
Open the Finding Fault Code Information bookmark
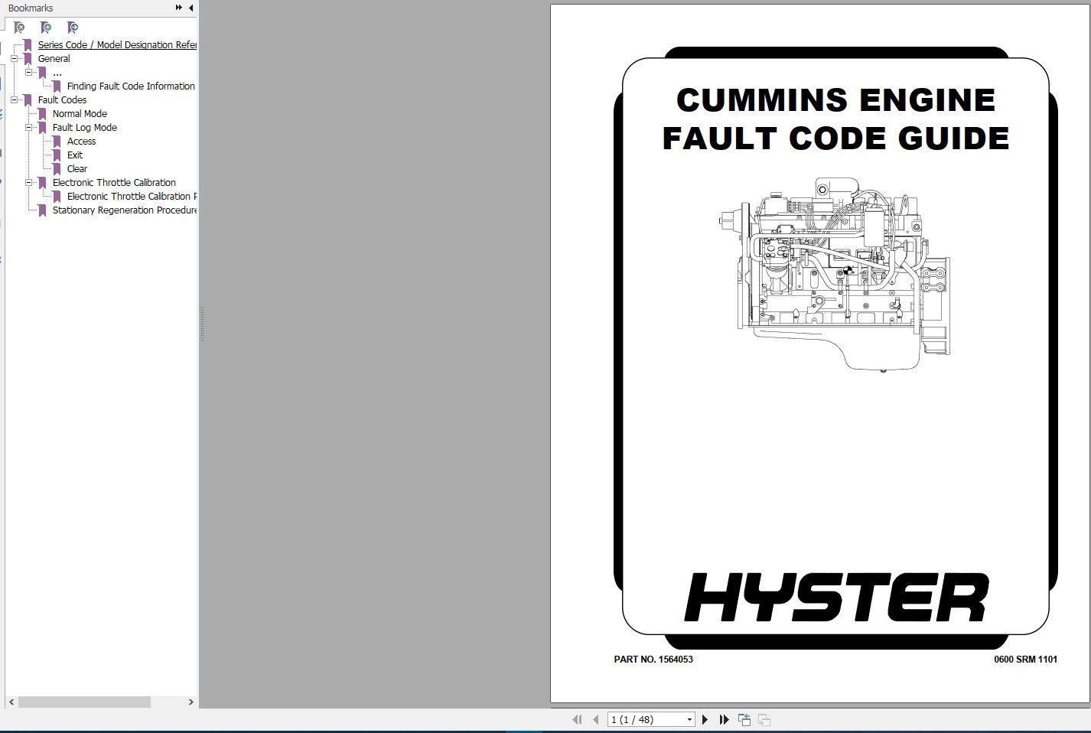(131, 86)
